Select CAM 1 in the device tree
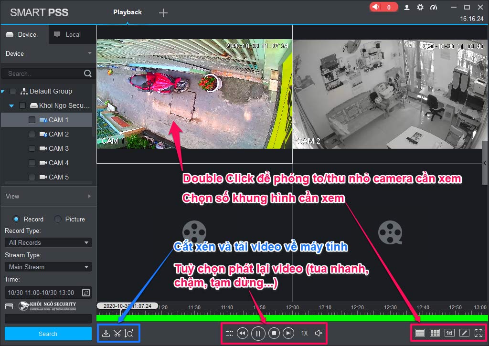 tap(58, 120)
